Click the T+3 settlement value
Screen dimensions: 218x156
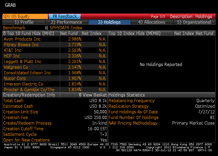click(x=103, y=134)
